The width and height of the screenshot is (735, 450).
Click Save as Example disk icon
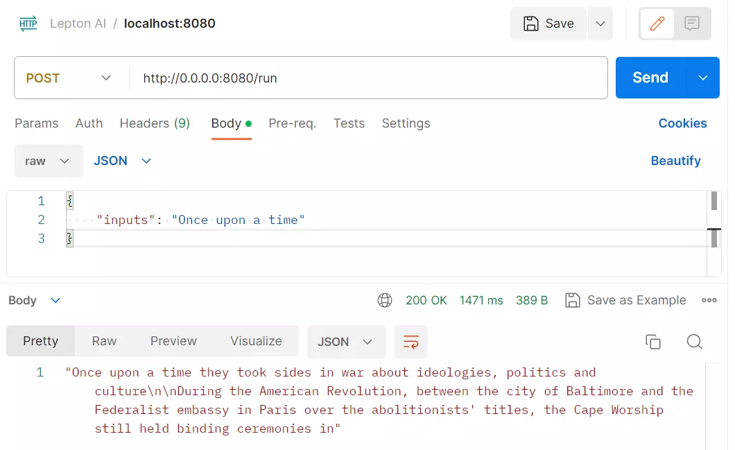(572, 300)
